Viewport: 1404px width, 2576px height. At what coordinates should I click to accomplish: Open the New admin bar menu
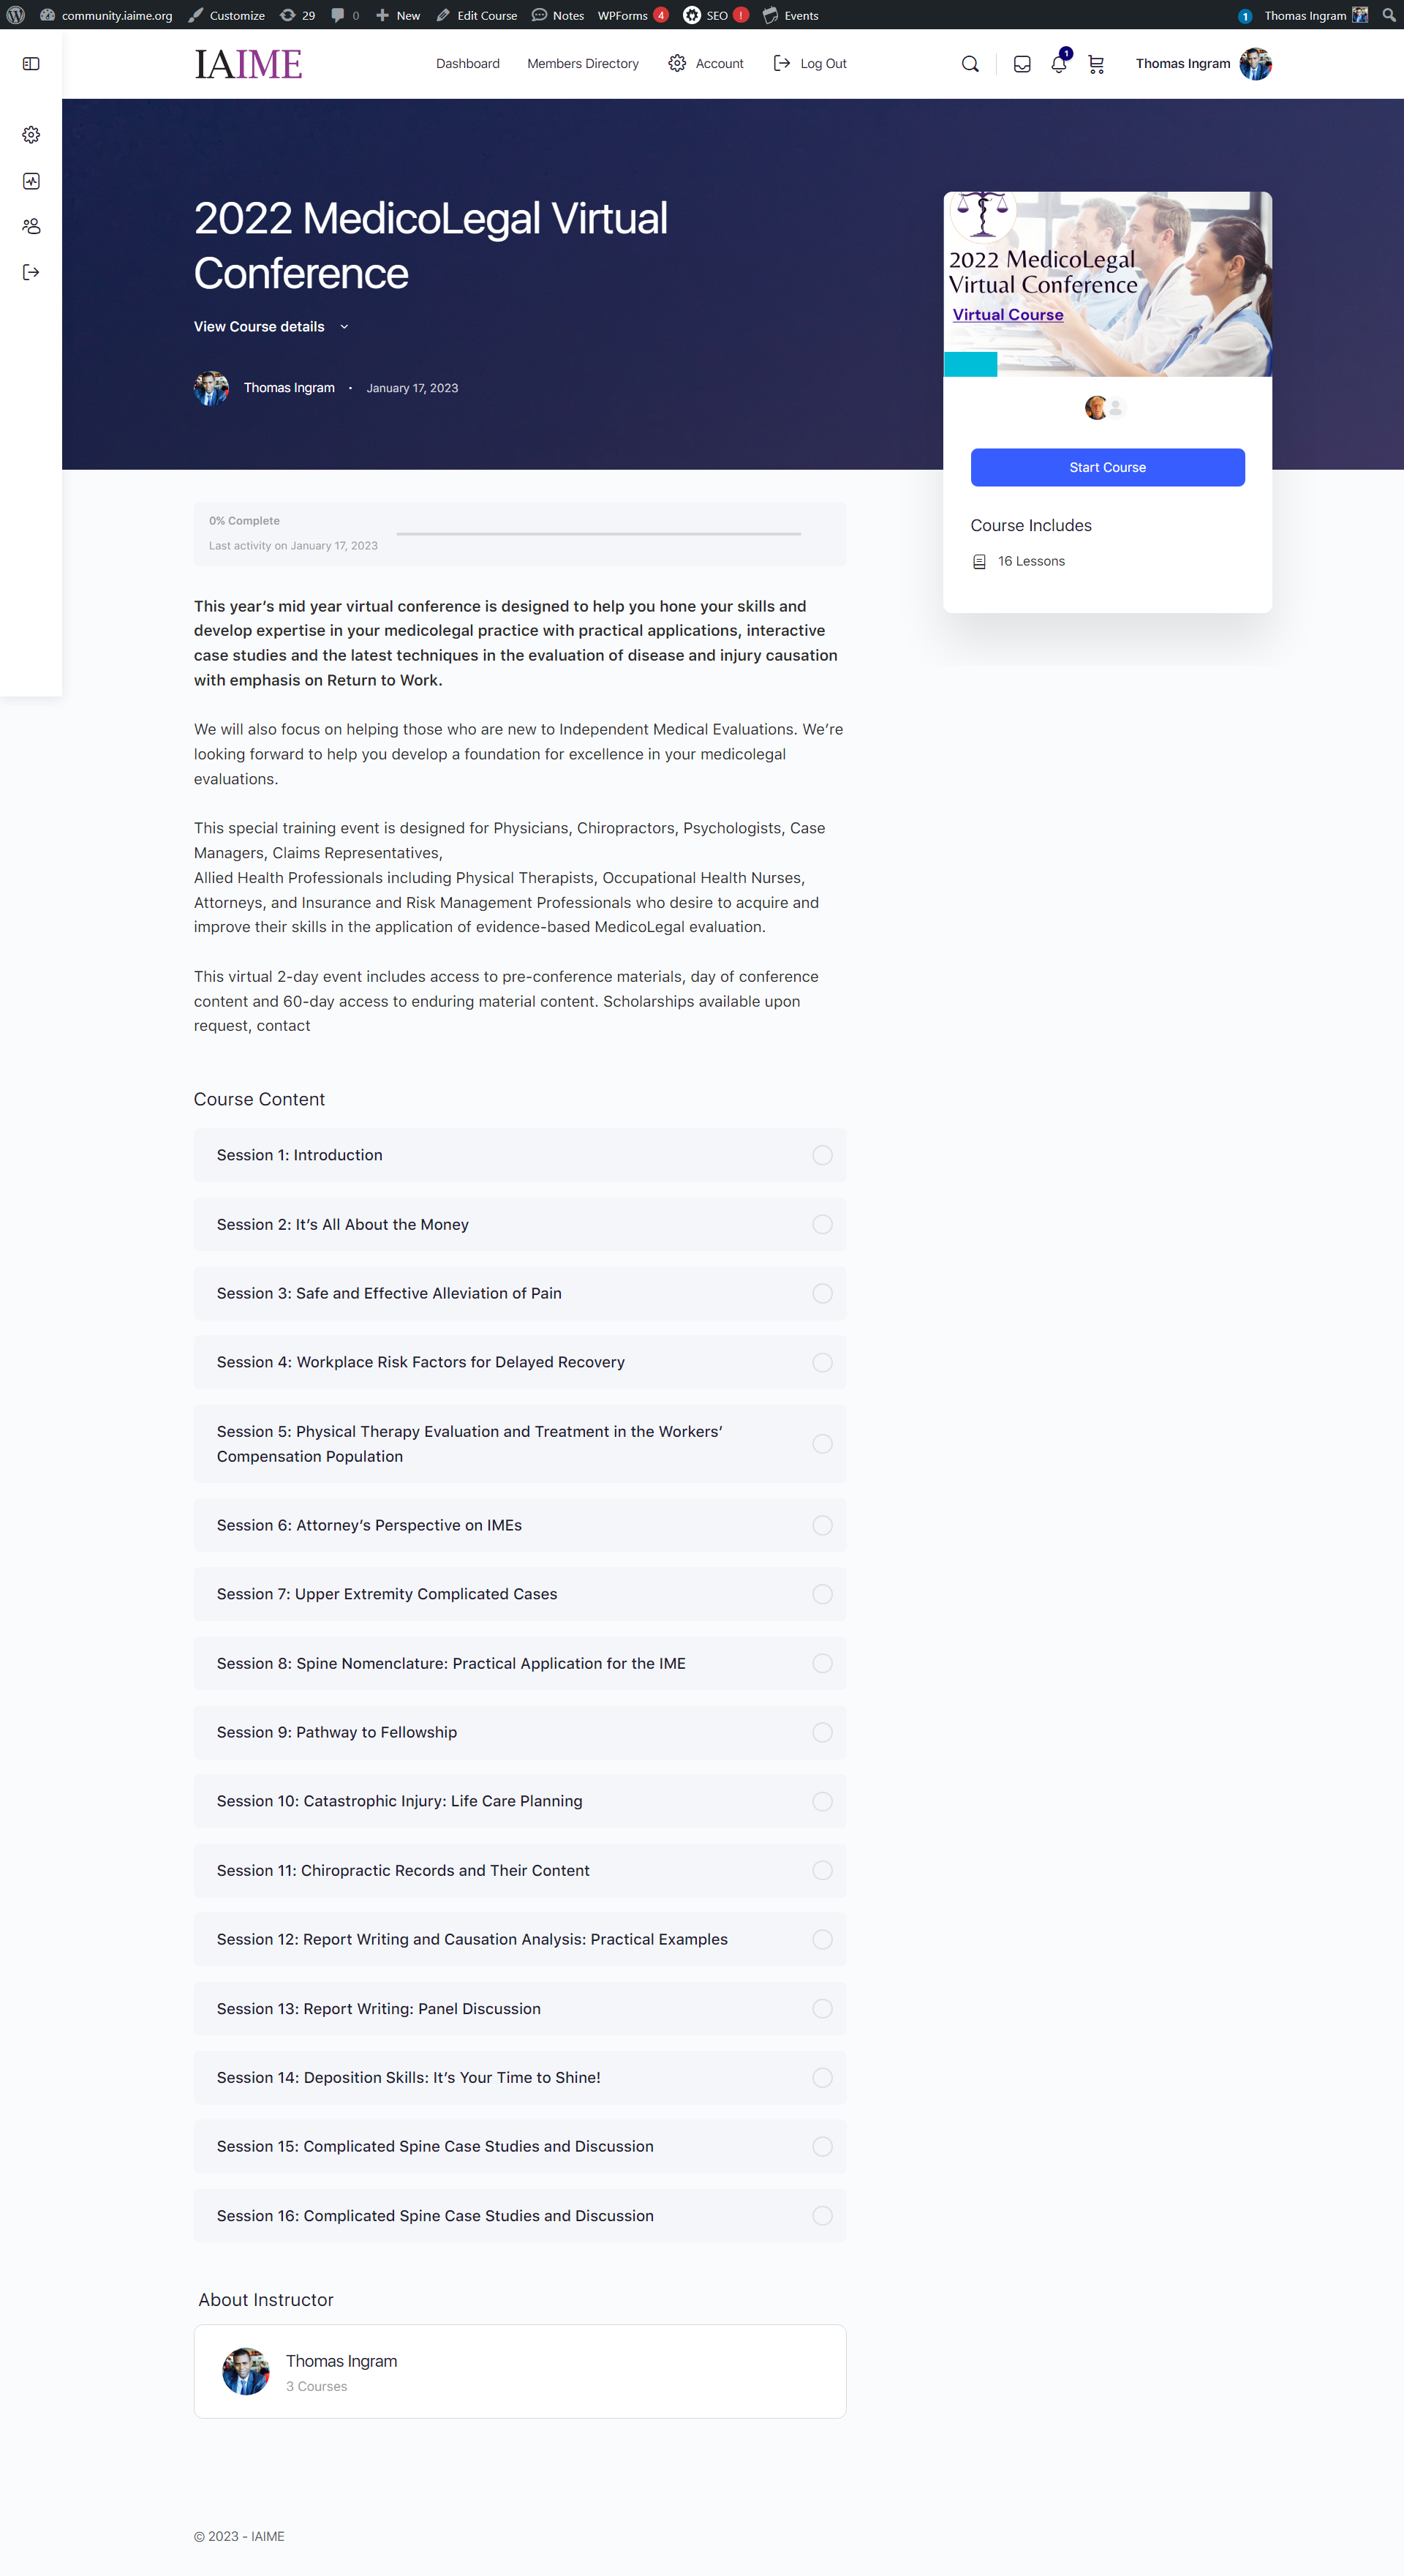398,15
